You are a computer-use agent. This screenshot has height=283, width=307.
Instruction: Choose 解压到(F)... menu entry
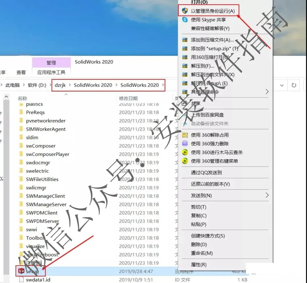click(x=202, y=66)
